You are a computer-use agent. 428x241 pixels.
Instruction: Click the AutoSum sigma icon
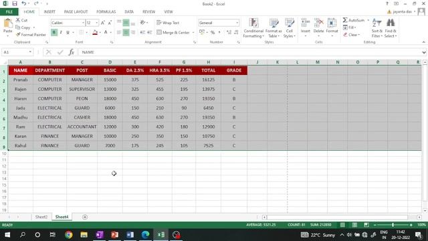(345, 20)
